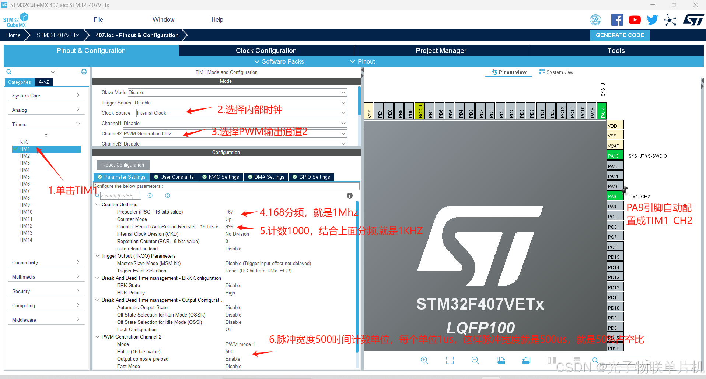This screenshot has height=379, width=706.
Task: Open the Trigger Source dropdown
Action: tap(240, 103)
